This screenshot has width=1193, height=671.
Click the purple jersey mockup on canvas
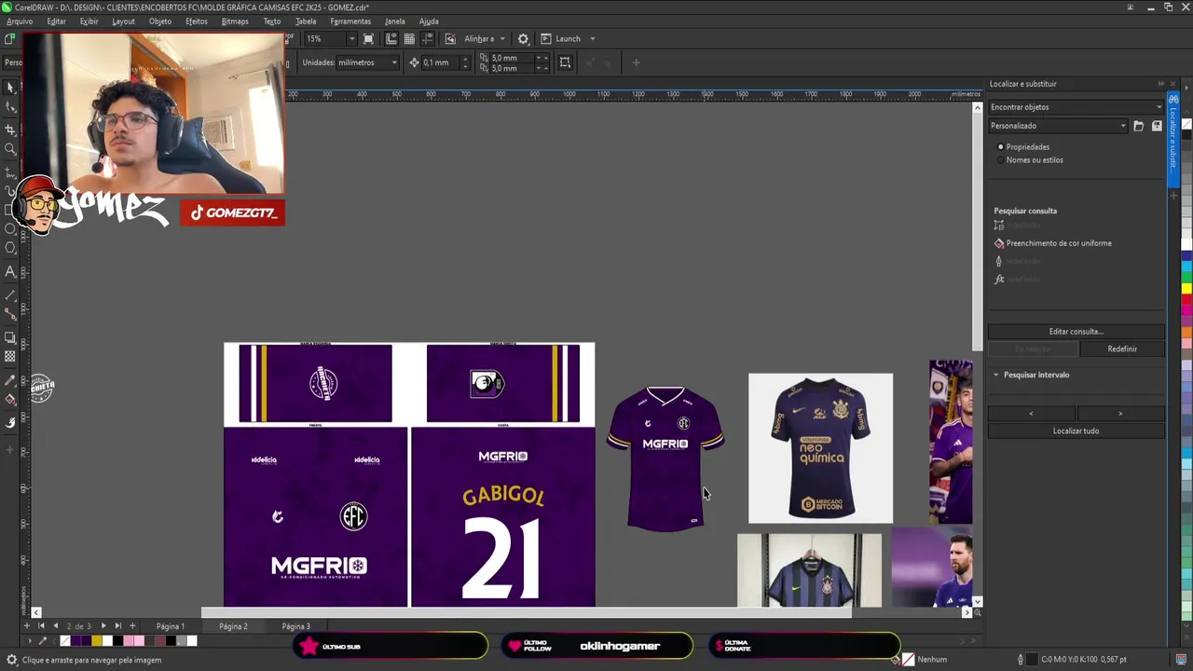coord(665,459)
